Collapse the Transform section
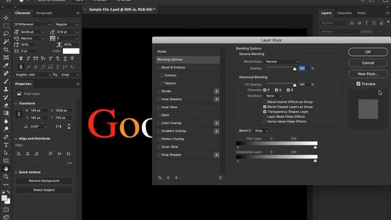Viewport: 391px width, 220px height. 16,103
